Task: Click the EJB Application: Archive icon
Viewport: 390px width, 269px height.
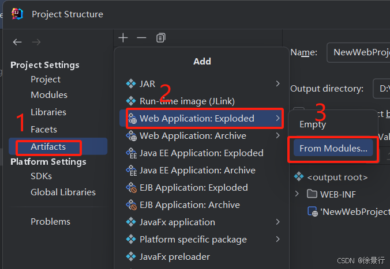Action: [132, 205]
